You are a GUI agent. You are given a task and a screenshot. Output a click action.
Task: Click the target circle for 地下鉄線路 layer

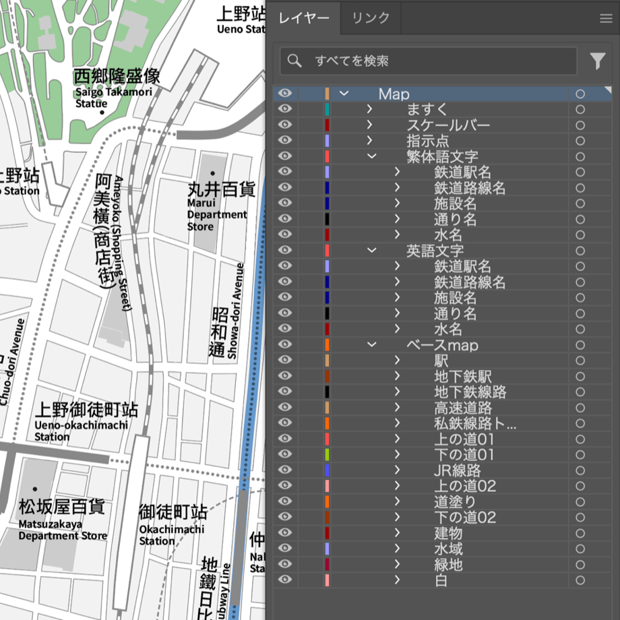[x=580, y=392]
